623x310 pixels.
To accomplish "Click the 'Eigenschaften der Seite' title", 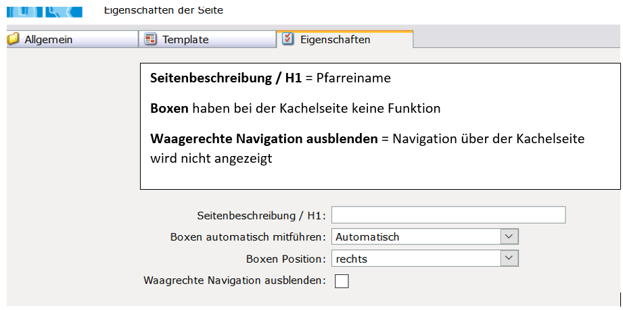I will coord(164,10).
